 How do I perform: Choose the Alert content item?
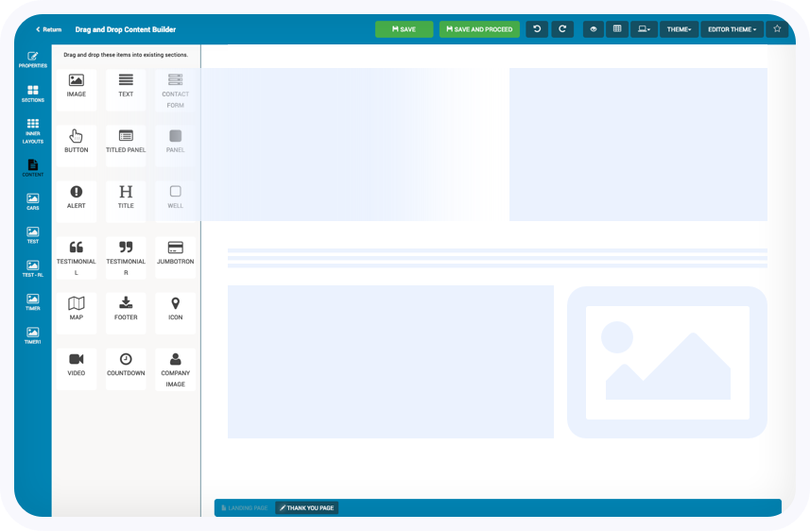click(x=77, y=197)
